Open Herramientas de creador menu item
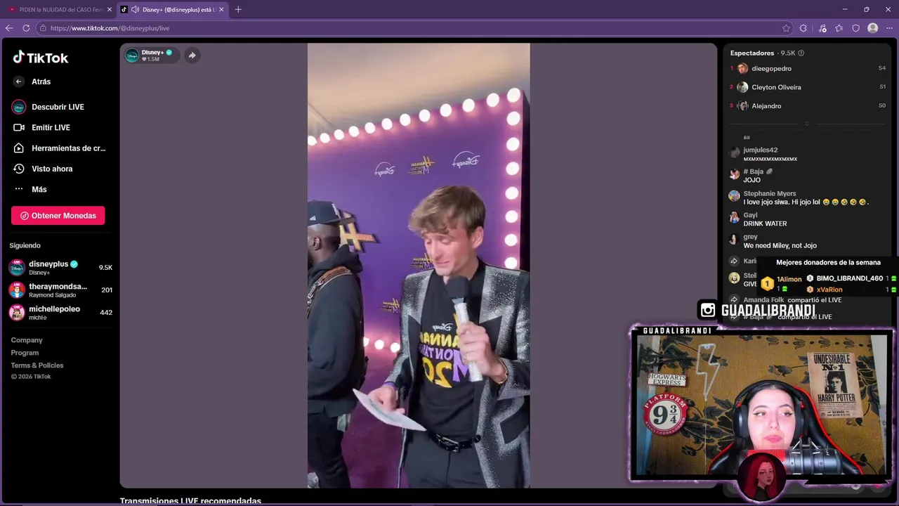 point(68,148)
